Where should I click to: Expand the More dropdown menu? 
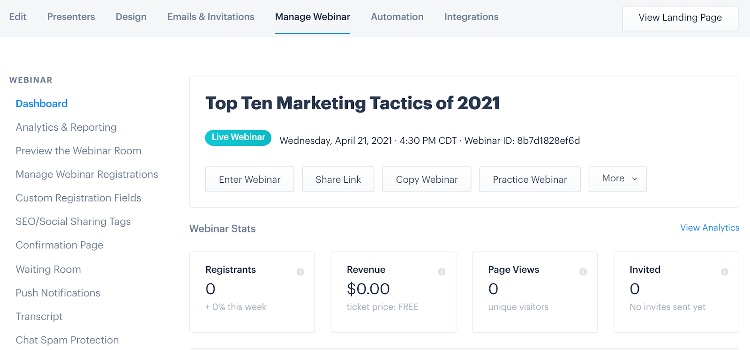(618, 179)
